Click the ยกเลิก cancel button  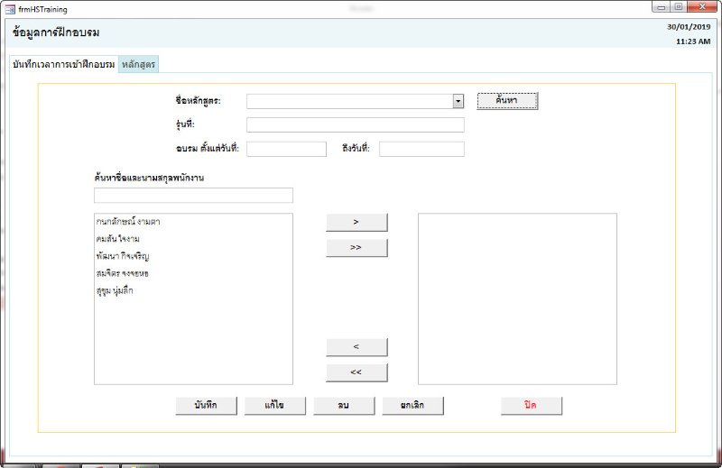tap(413, 406)
